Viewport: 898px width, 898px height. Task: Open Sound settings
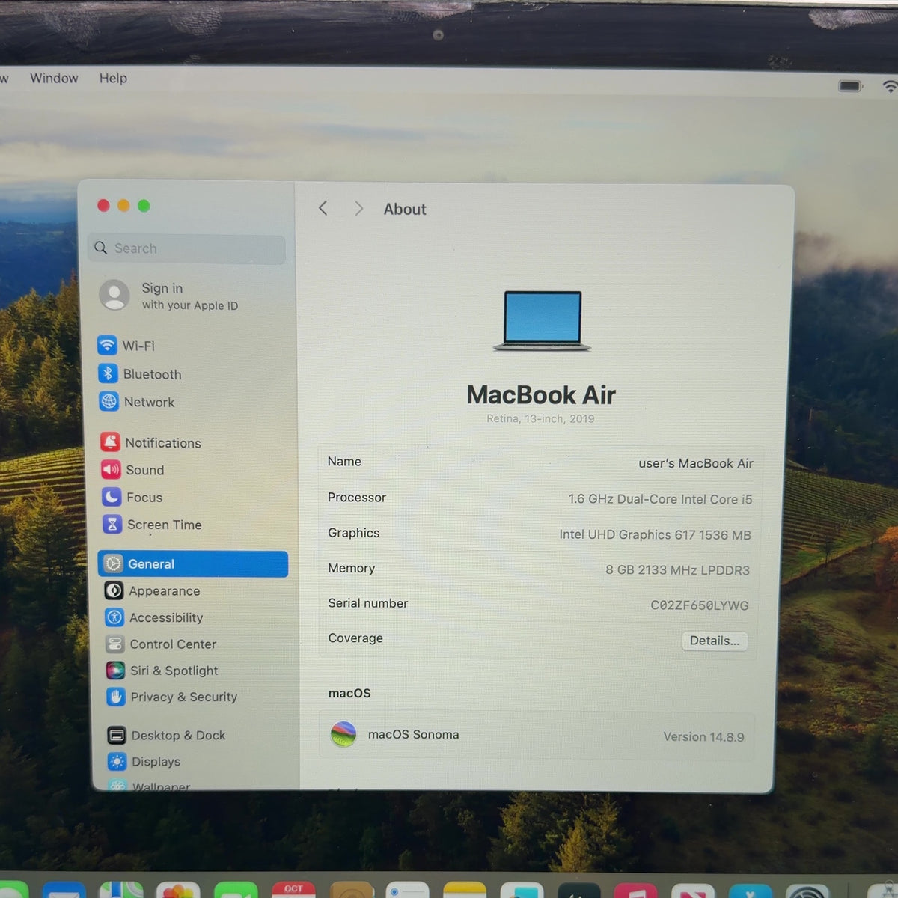click(x=132, y=470)
